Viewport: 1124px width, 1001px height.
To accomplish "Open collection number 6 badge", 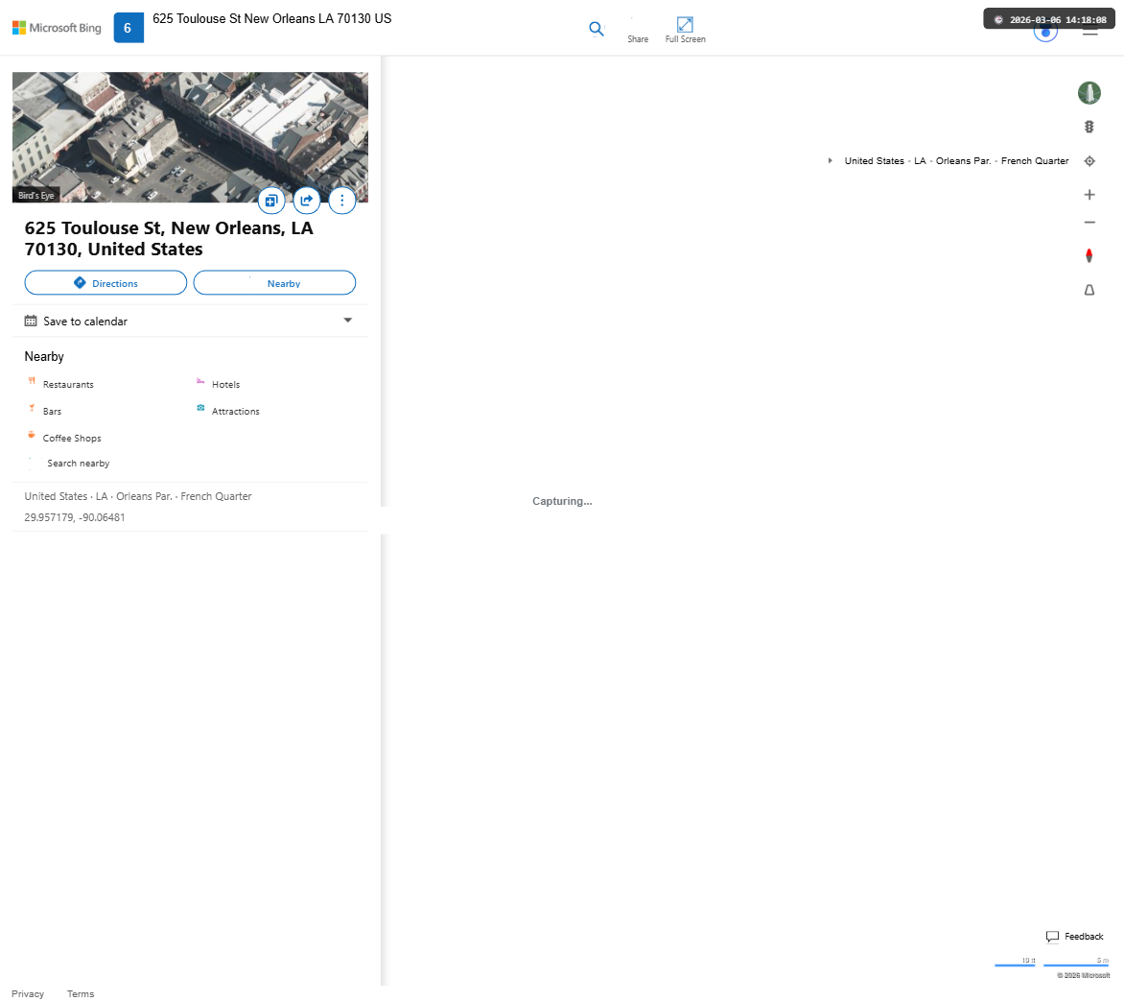I will coord(129,28).
